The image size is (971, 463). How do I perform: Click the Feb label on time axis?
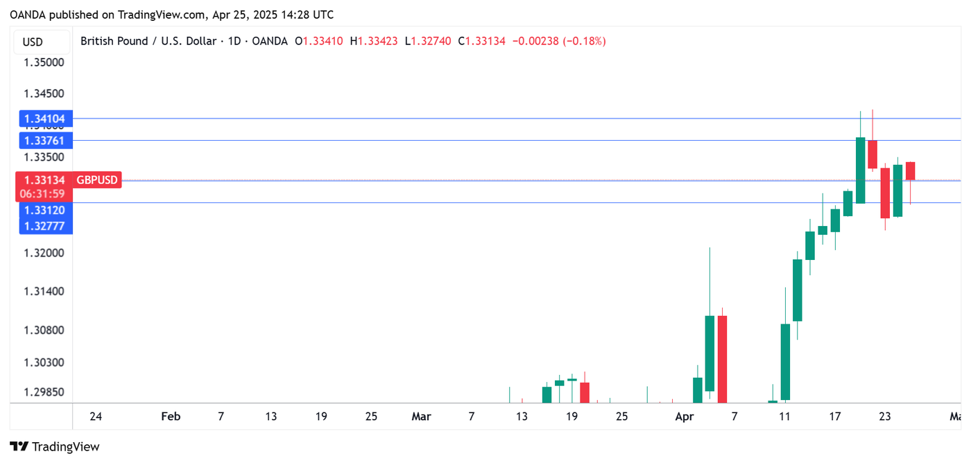pyautogui.click(x=171, y=417)
